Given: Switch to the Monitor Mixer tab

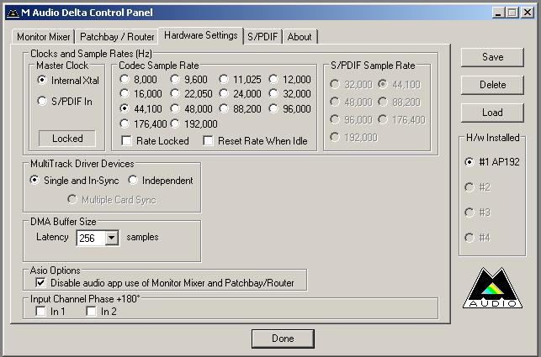Looking at the screenshot, I should click(44, 36).
